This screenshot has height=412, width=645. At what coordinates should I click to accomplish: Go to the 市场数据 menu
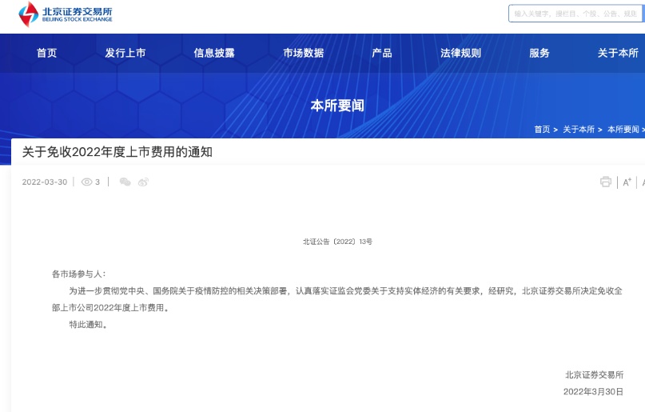click(x=303, y=53)
